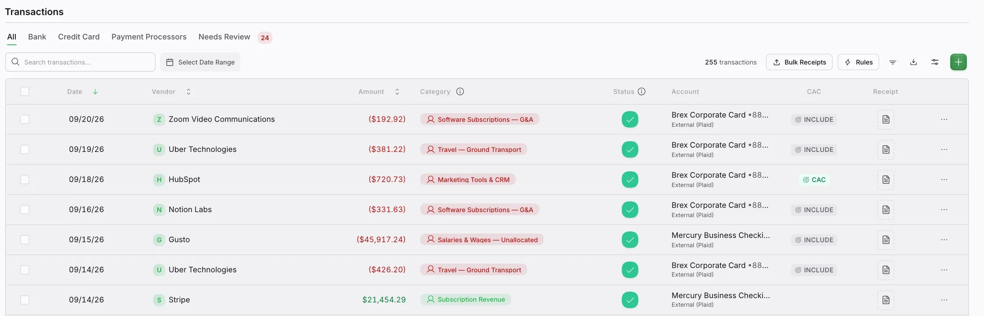This screenshot has width=984, height=316.
Task: Click the search magnifier icon
Action: (x=15, y=62)
